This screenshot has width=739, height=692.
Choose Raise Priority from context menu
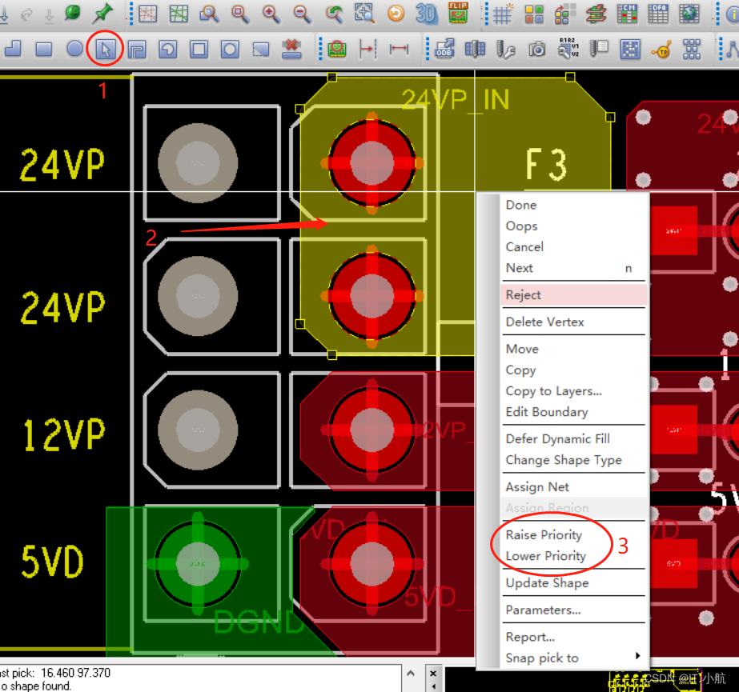(544, 534)
